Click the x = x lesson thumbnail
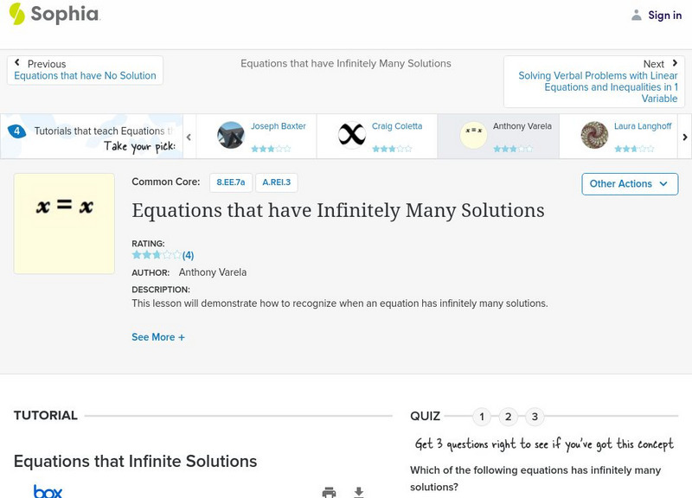Screen dimensions: 692x498 (x=64, y=223)
